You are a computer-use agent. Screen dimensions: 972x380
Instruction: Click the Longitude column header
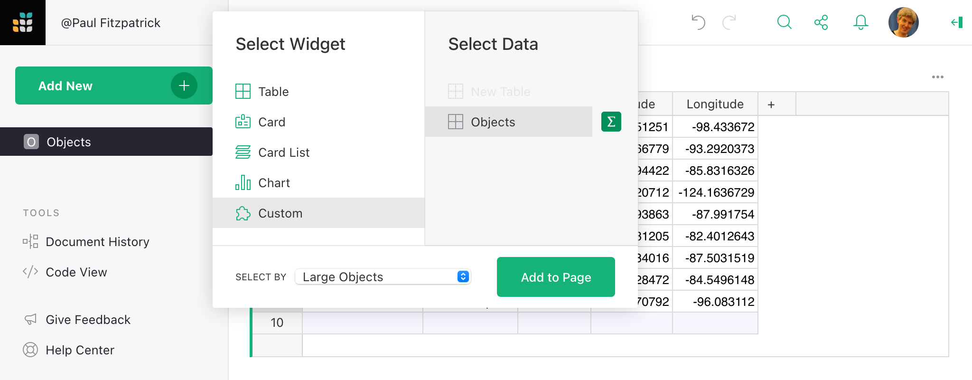(715, 104)
